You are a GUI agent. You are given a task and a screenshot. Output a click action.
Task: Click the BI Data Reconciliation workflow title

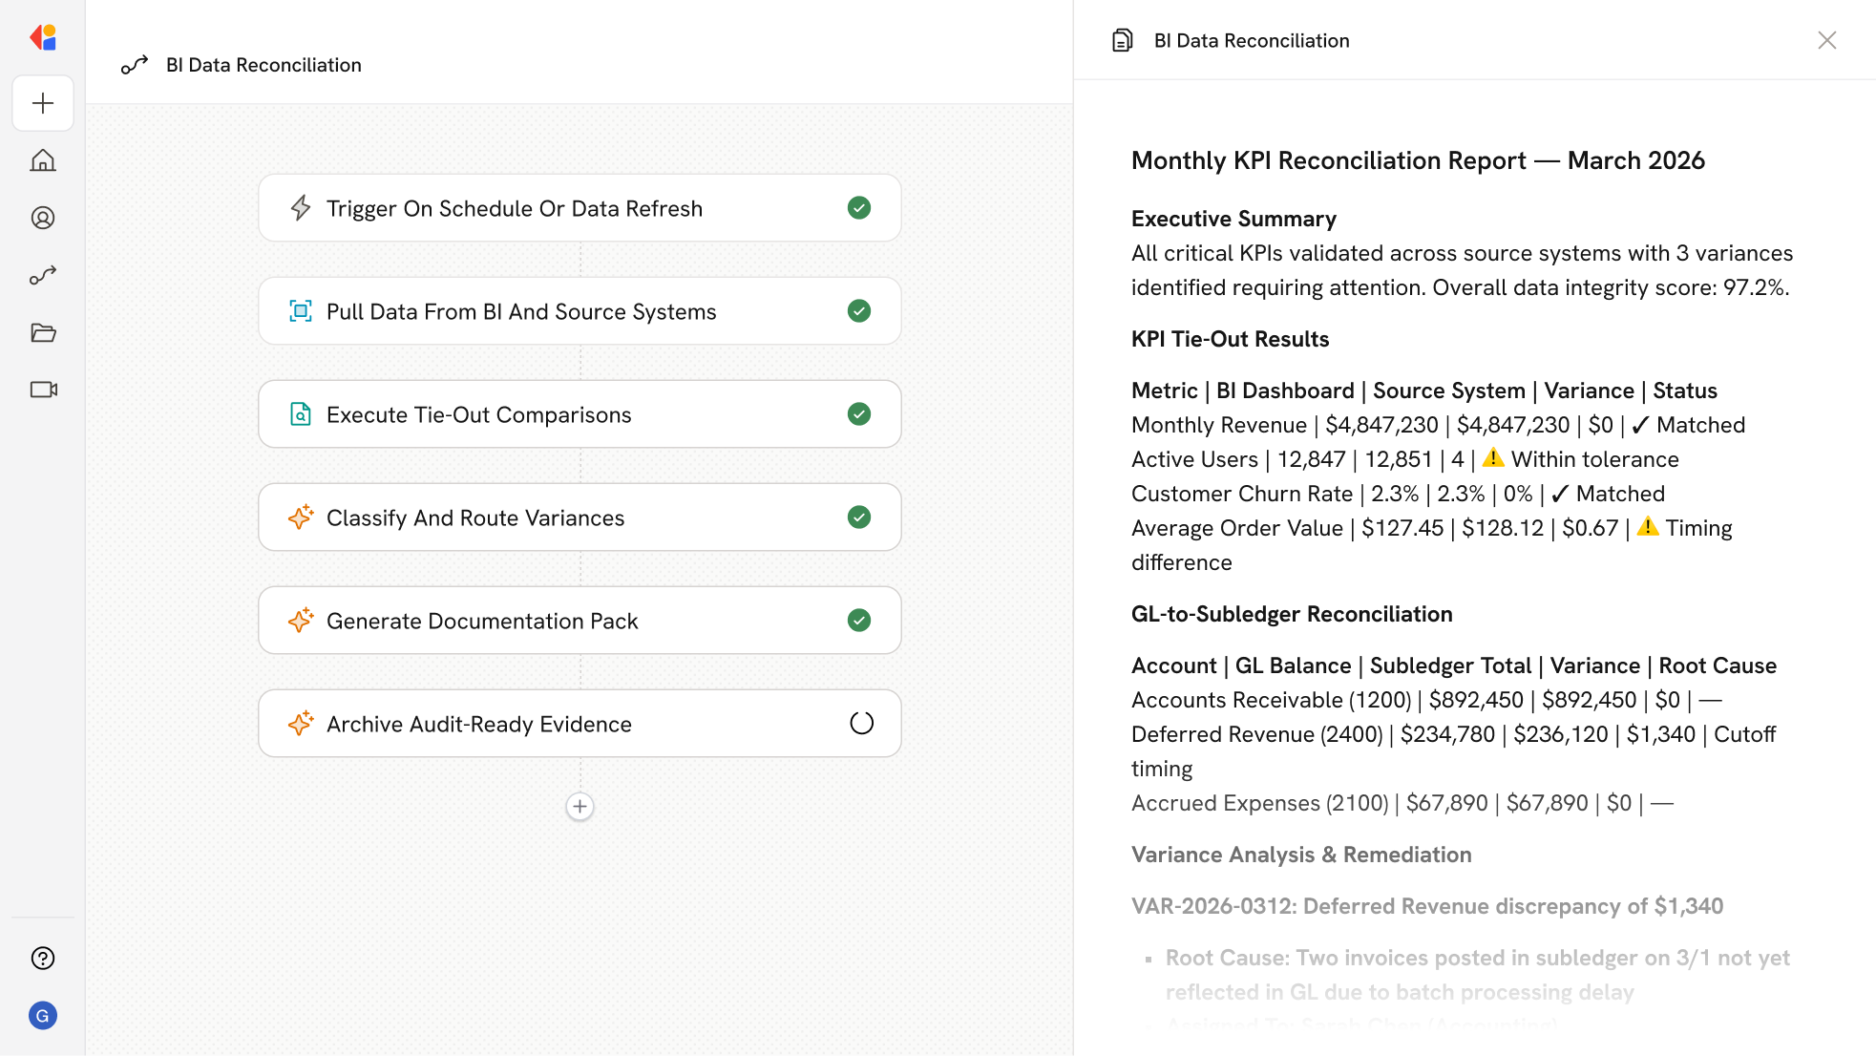(x=263, y=65)
